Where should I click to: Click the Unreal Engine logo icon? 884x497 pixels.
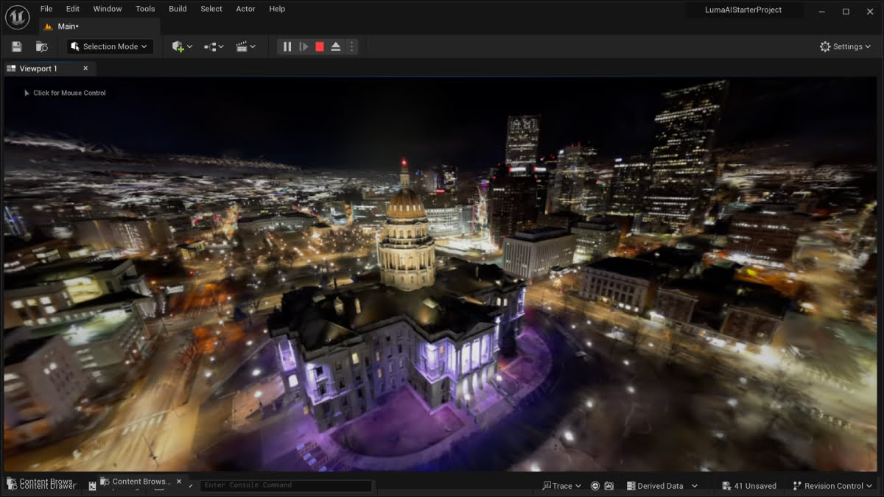18,17
